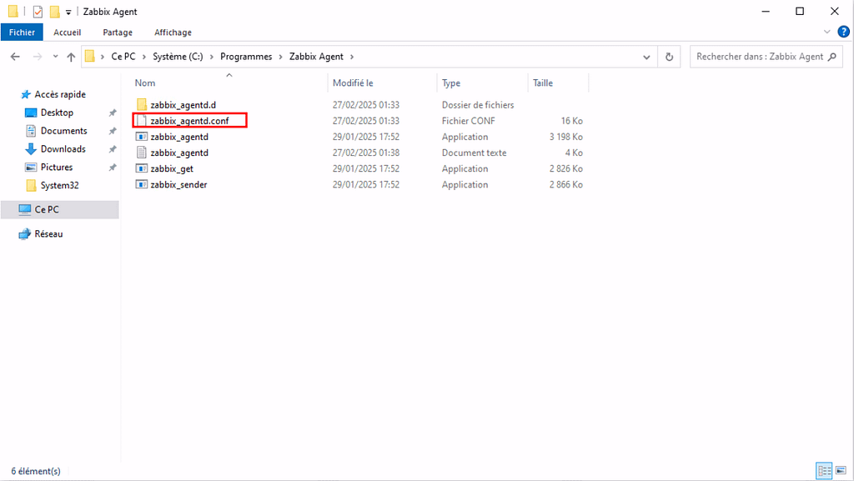Select the zabbix_get application file
The image size is (854, 481).
[172, 168]
